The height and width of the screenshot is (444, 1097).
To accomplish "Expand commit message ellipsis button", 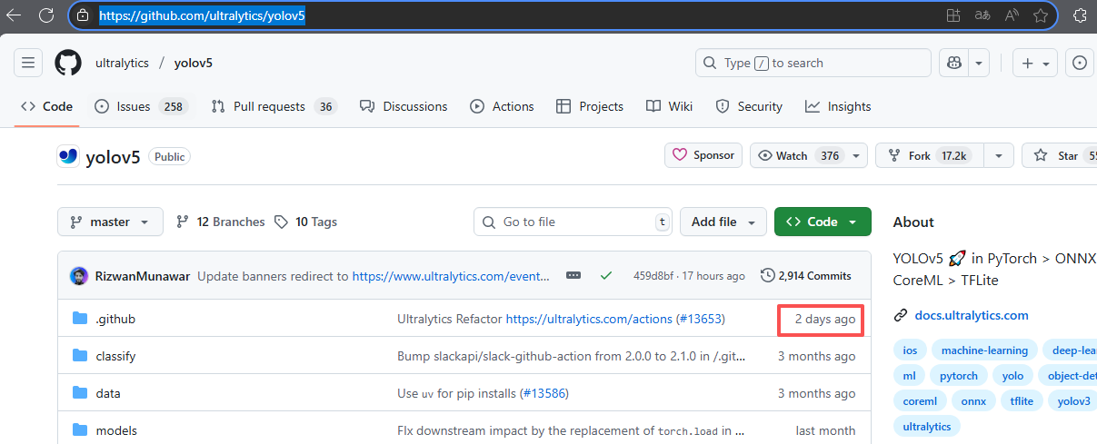I will click(x=573, y=276).
